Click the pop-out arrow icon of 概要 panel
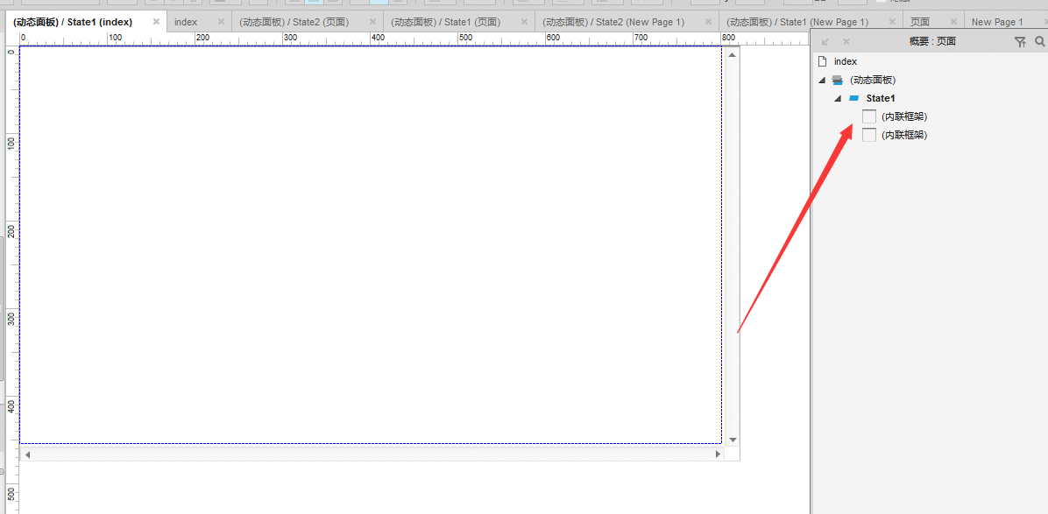Image resolution: width=1048 pixels, height=514 pixels. coord(825,41)
